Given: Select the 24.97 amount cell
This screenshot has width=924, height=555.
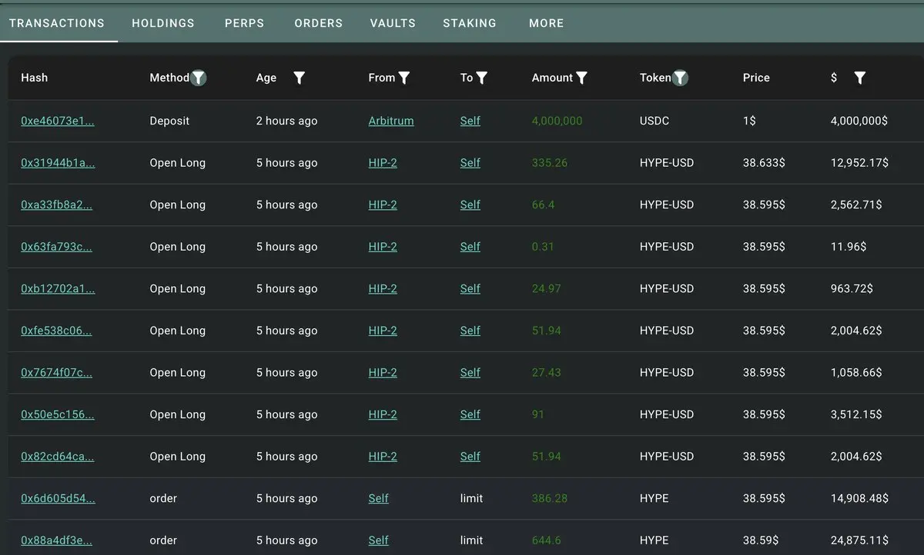Looking at the screenshot, I should 547,288.
